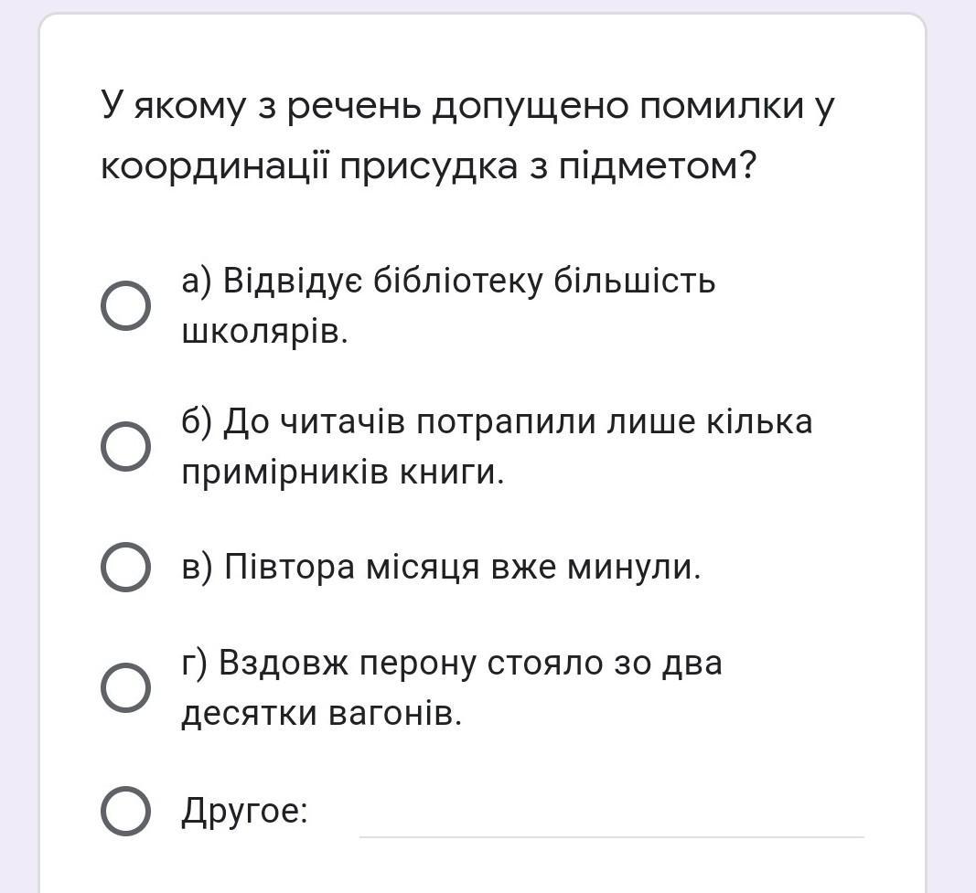
Task: Click the question heading 'У якому з речень допущено помилки'
Action: click(x=467, y=106)
